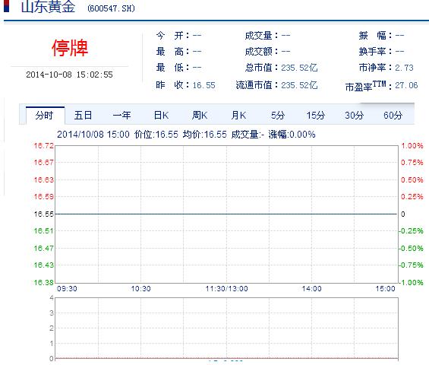The image size is (429, 365).
Task: Click the 1.00% red axis label
Action: pyautogui.click(x=412, y=146)
